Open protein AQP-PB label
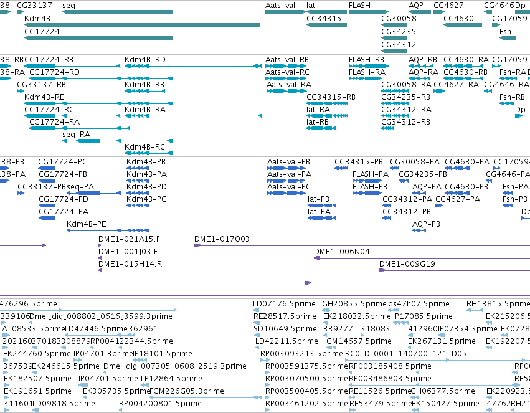 [426, 224]
